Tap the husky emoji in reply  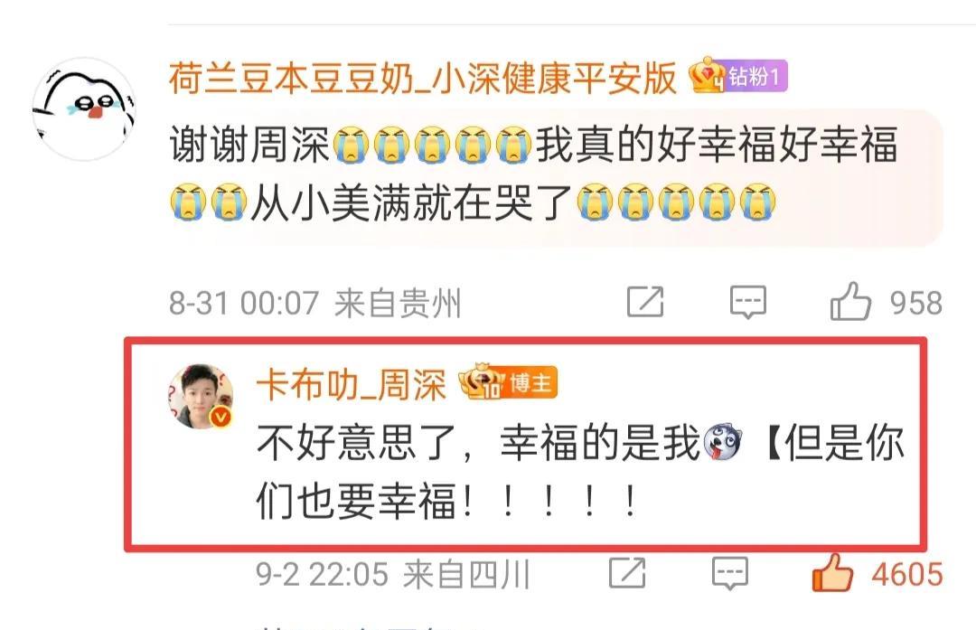pos(722,442)
